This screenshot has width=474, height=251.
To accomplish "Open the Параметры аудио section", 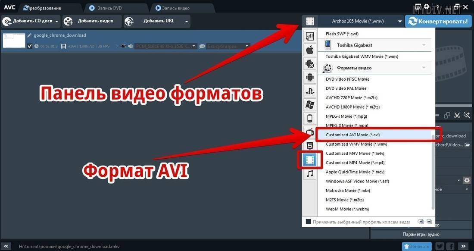I will coord(421,234).
